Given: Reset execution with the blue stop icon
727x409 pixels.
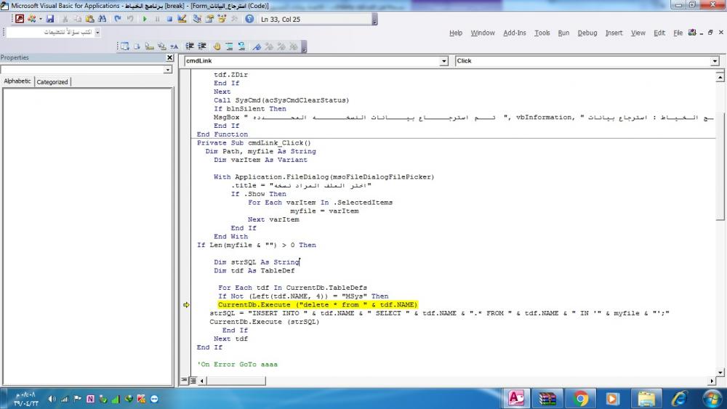Looking at the screenshot, I should pyautogui.click(x=169, y=19).
